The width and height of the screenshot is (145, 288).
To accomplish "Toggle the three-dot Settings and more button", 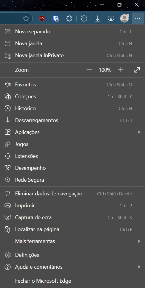I will tap(138, 18).
